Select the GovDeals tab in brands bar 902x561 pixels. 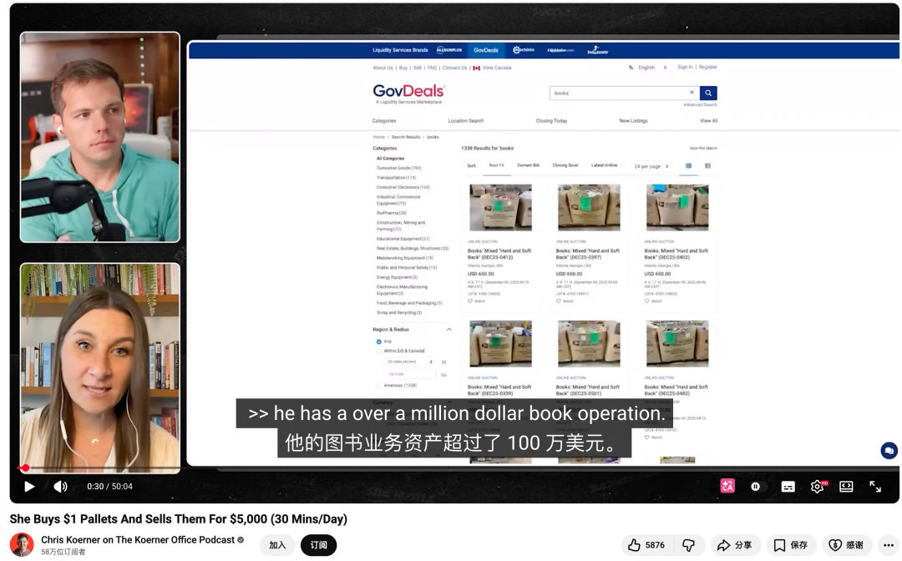tap(486, 50)
